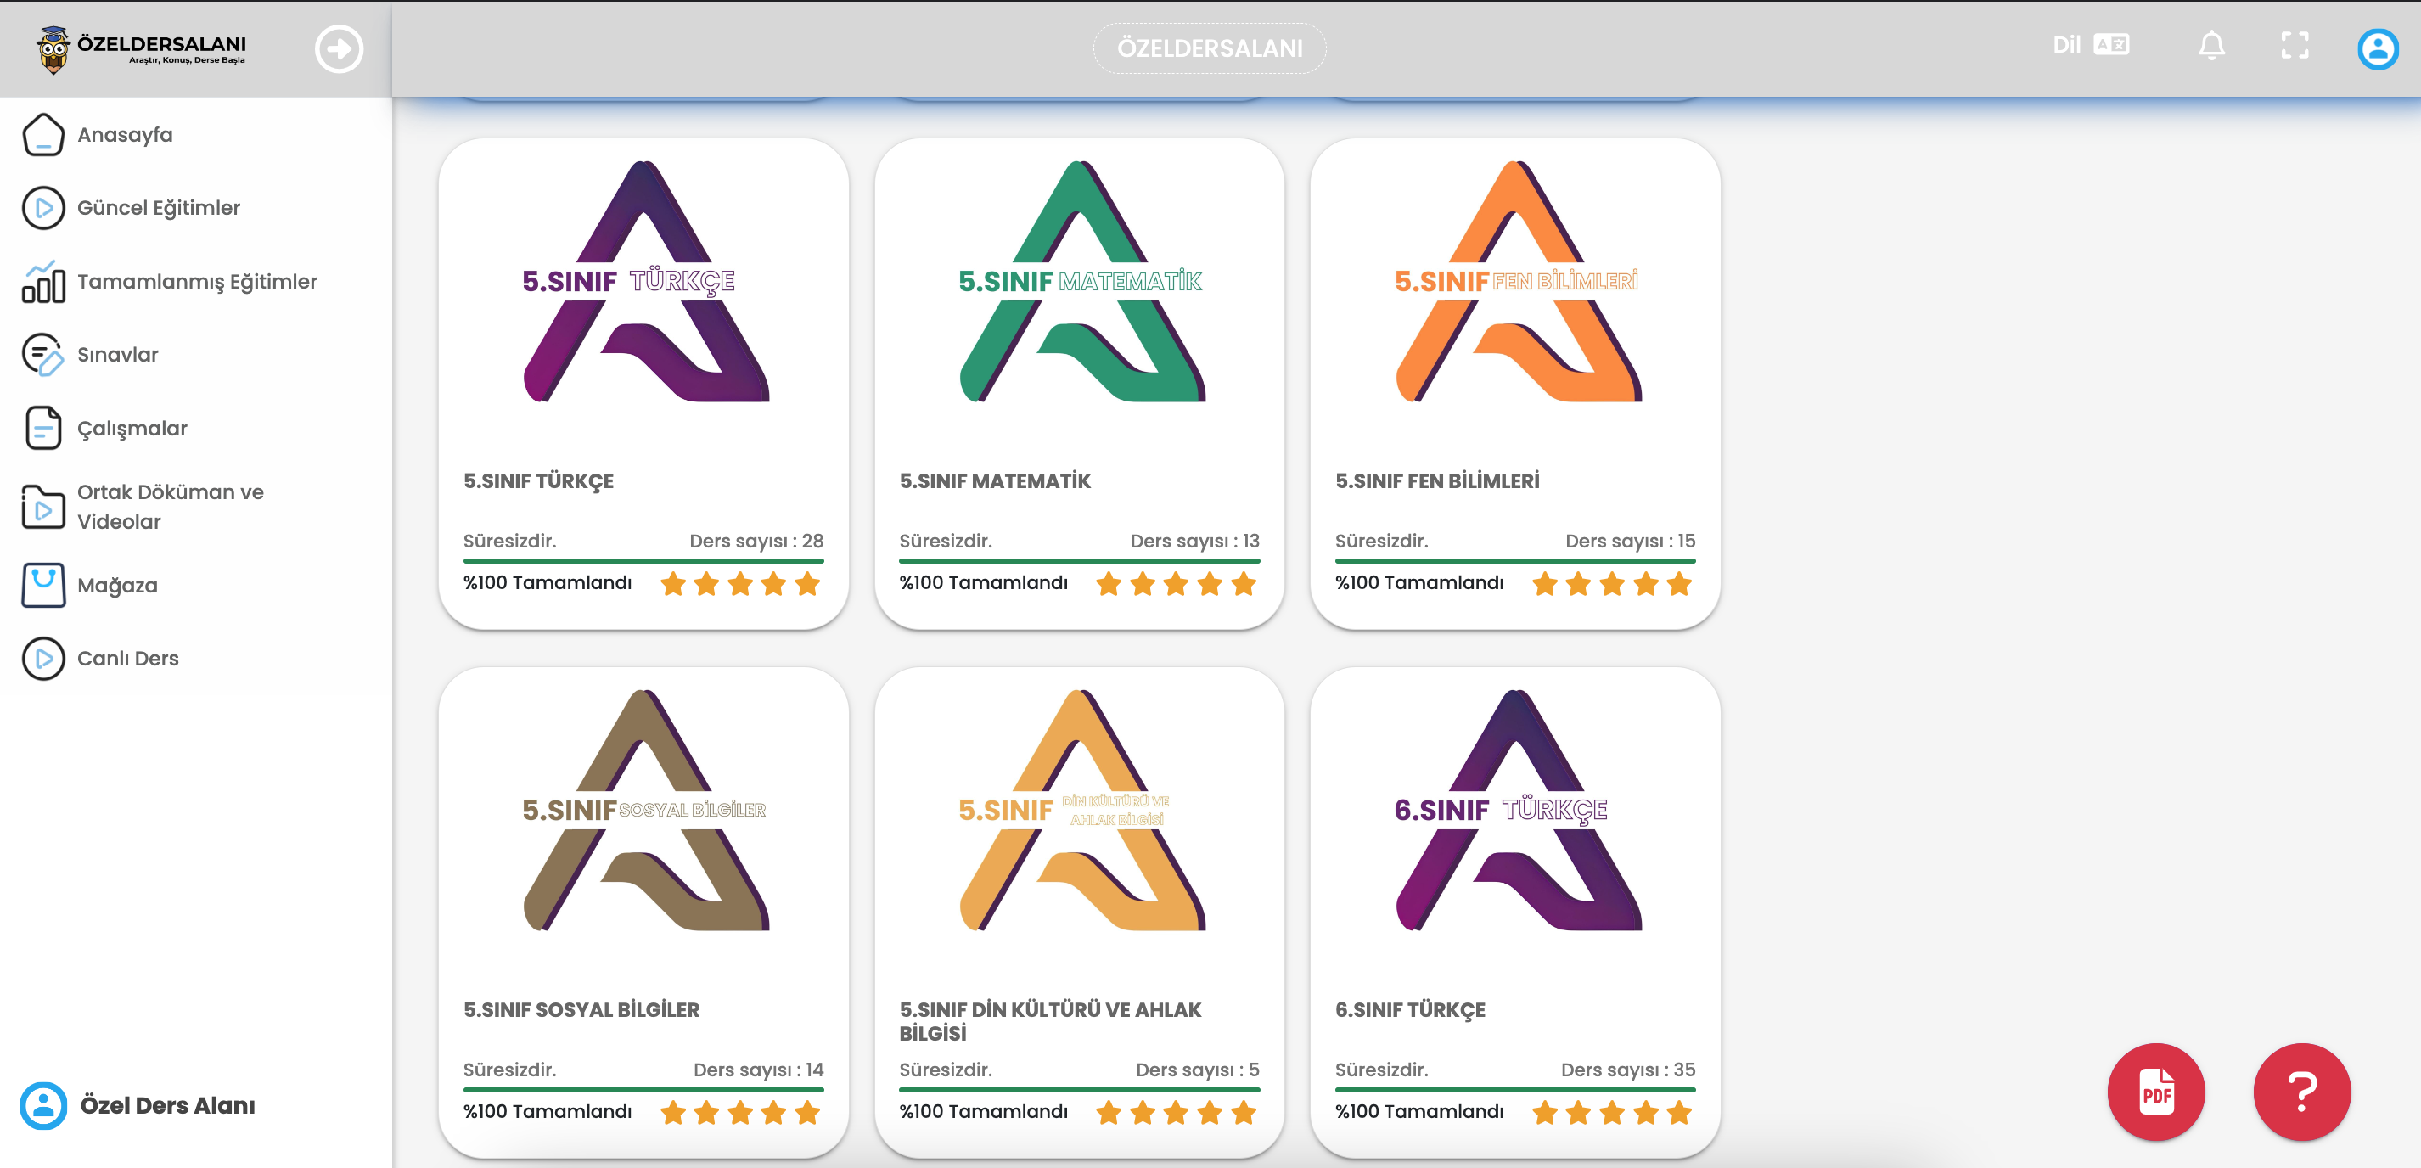Collapse sidebar with the arrow circle icon
Image resolution: width=2421 pixels, height=1168 pixels.
[x=339, y=49]
